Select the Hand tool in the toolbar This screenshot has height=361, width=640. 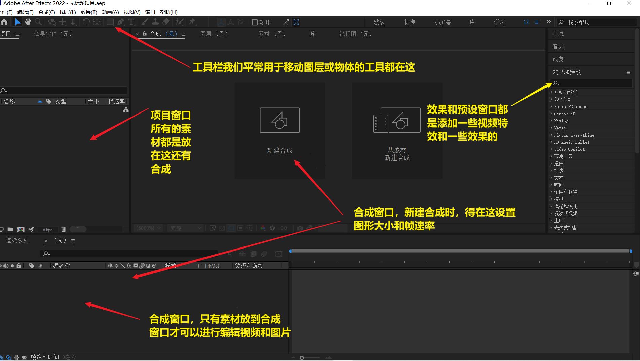(28, 22)
